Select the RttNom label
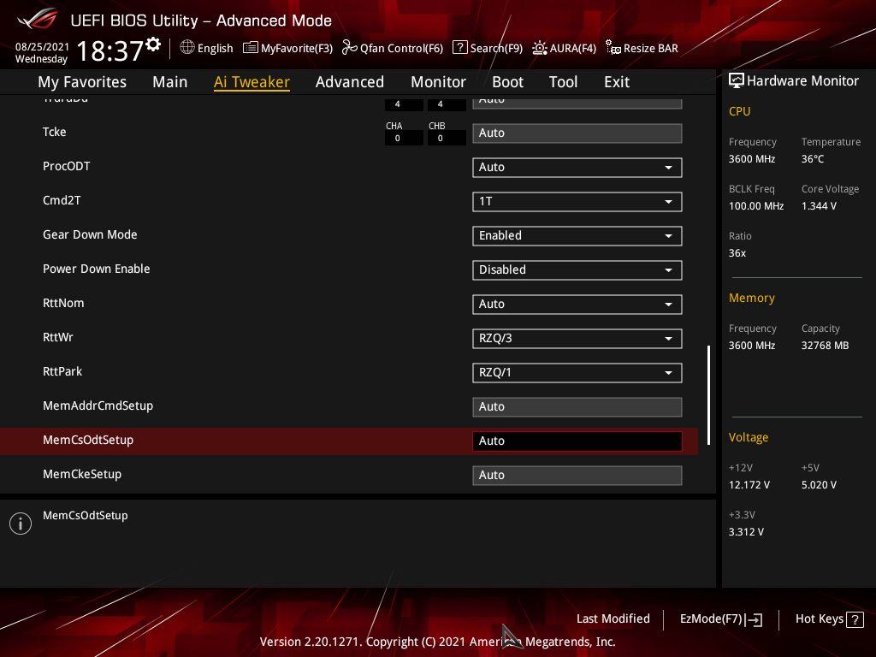 pyautogui.click(x=63, y=304)
